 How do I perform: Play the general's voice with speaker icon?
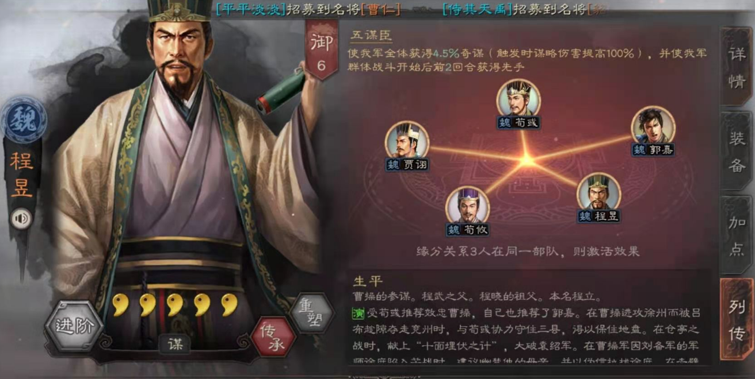(x=21, y=218)
